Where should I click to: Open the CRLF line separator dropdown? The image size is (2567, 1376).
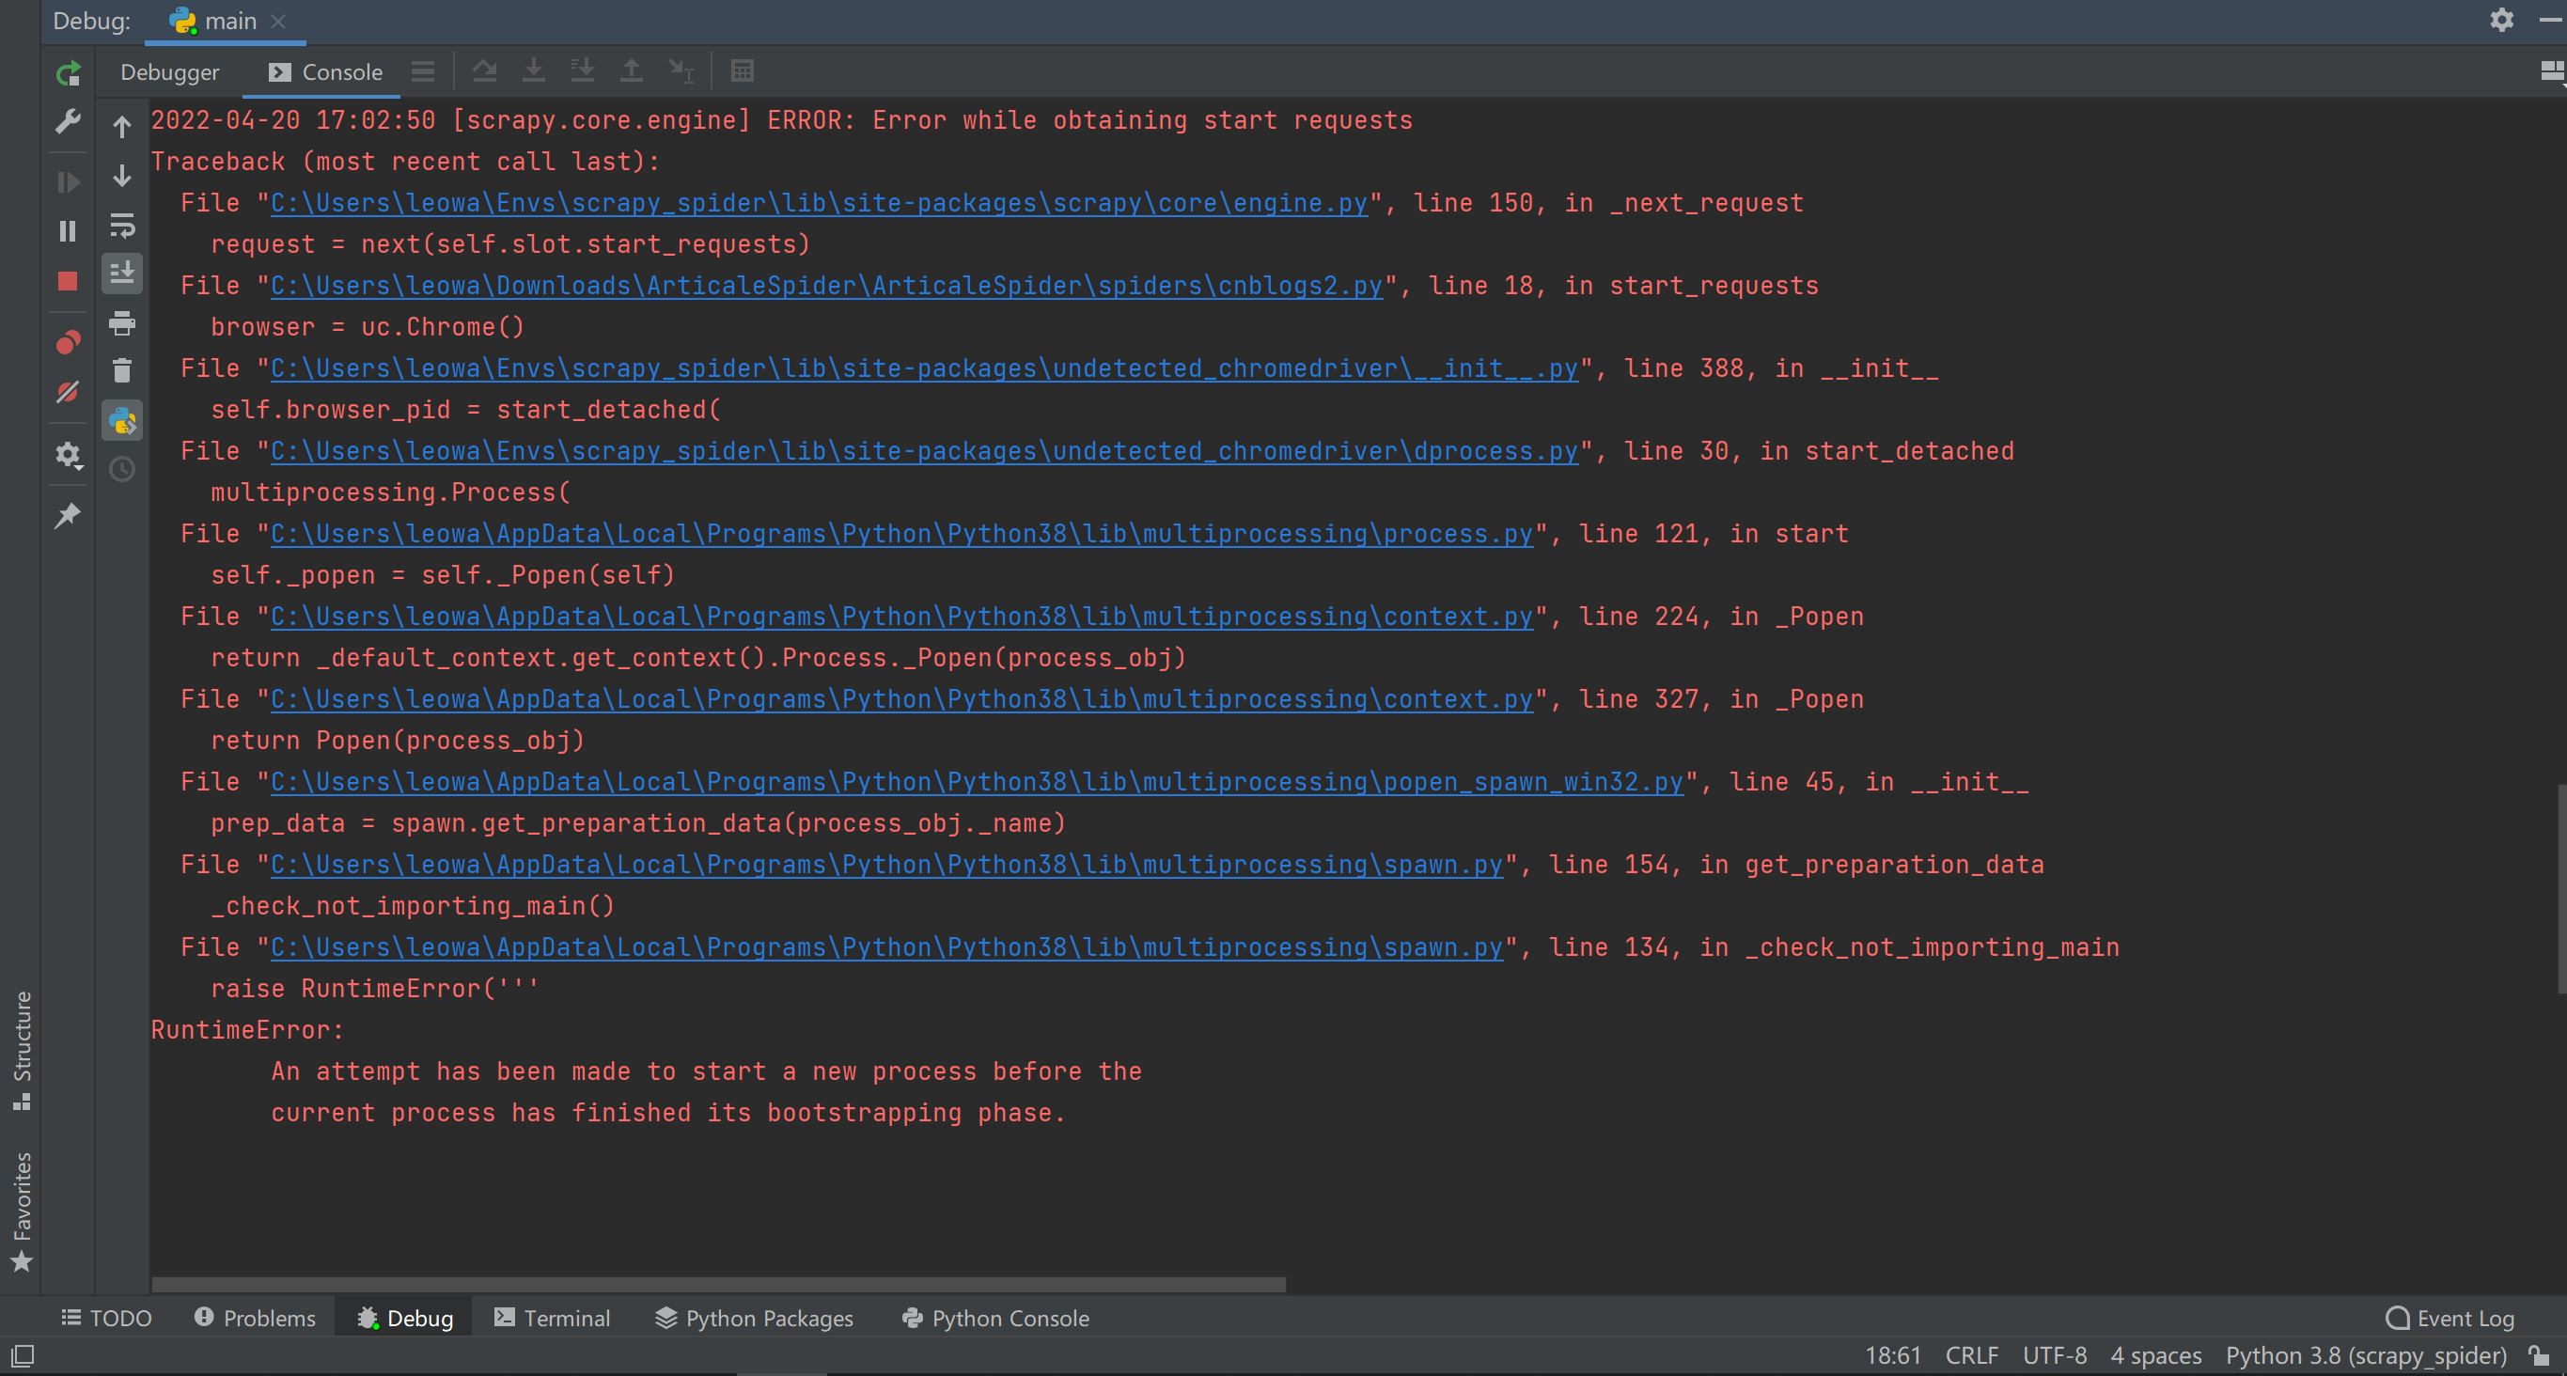click(1971, 1355)
